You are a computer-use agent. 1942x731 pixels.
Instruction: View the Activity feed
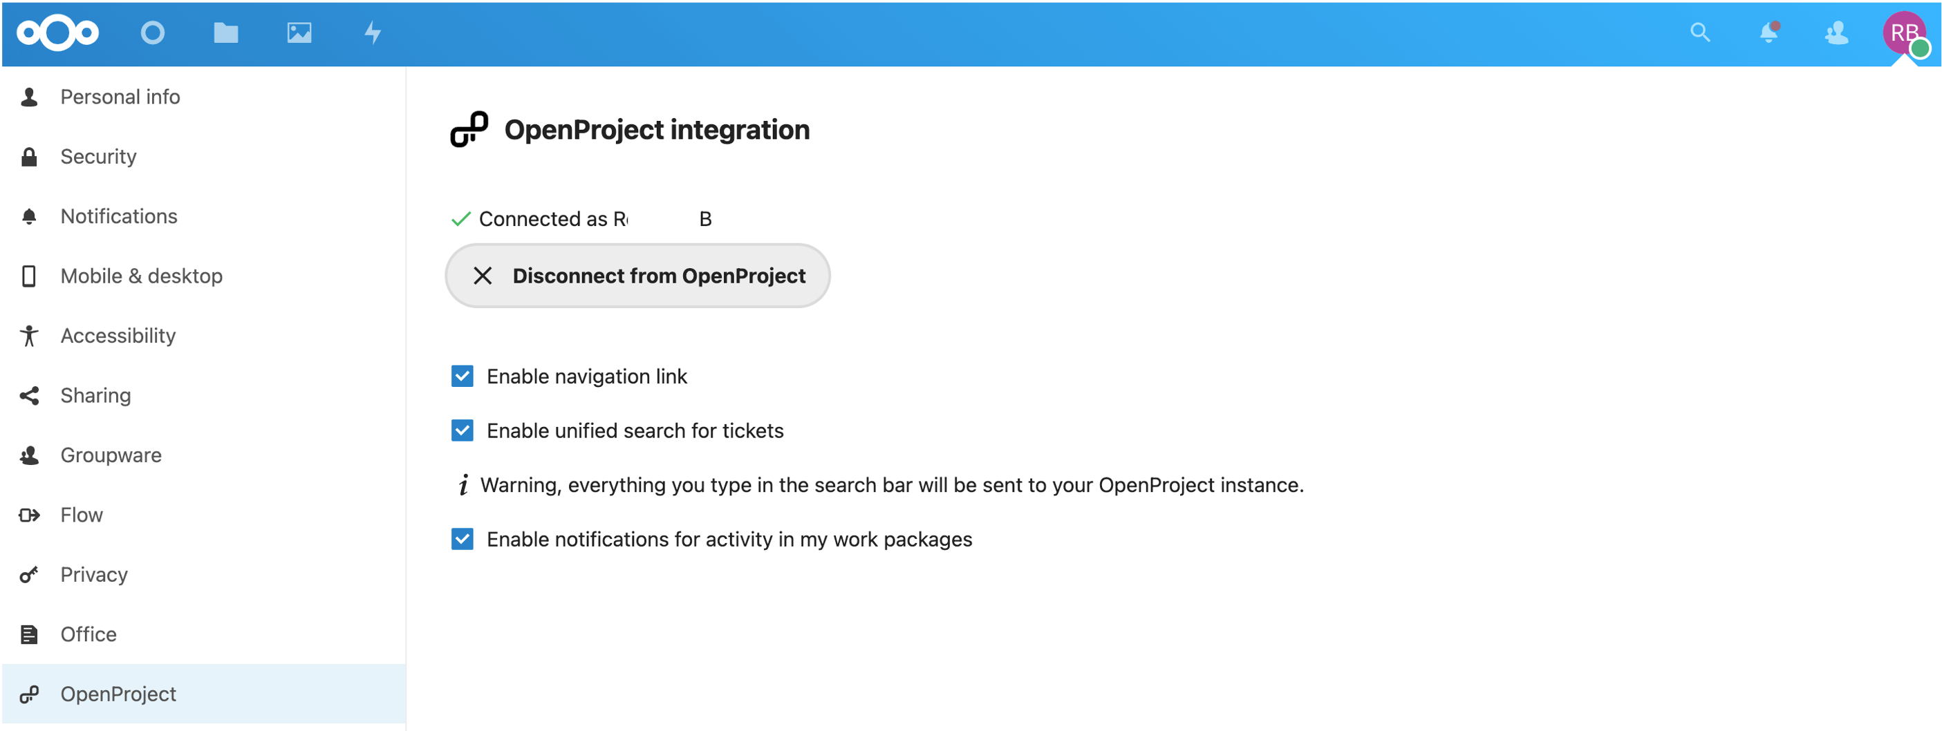[x=371, y=32]
